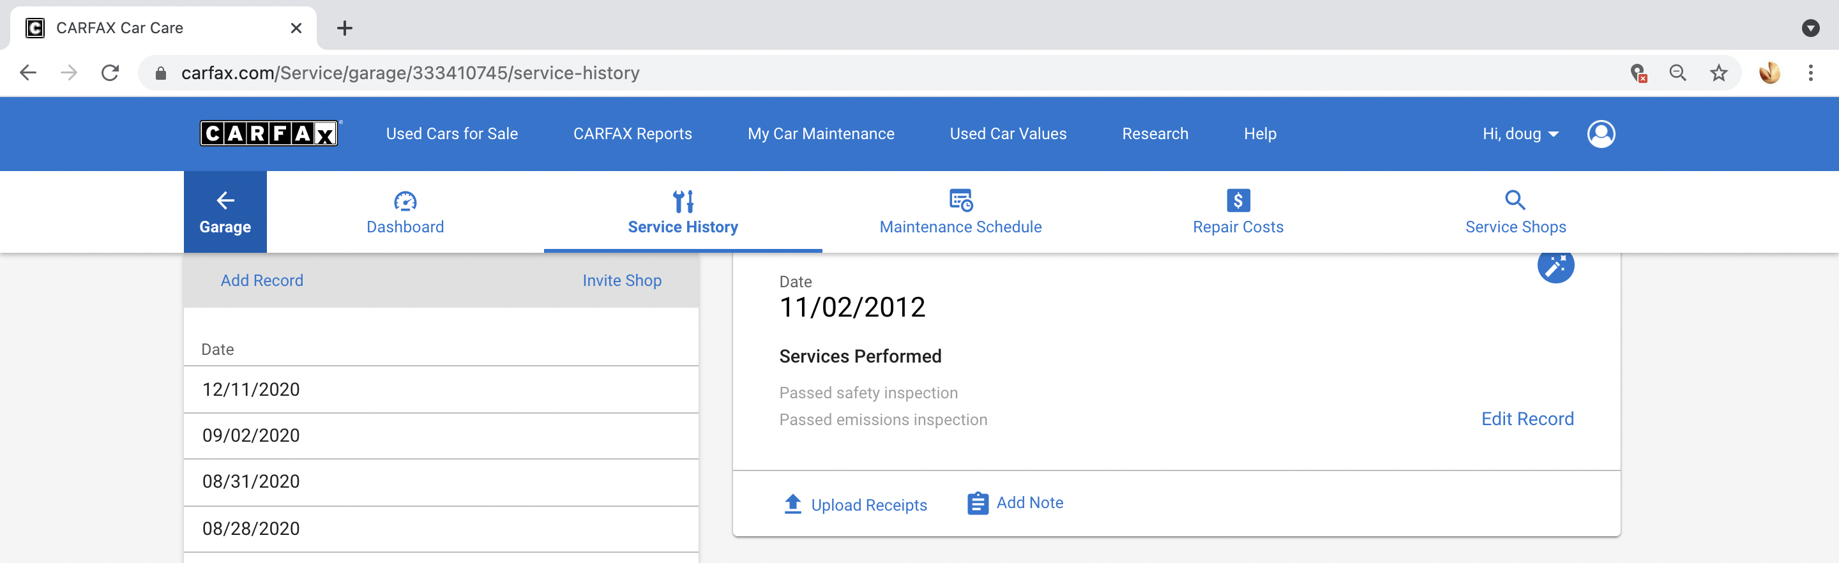Go back in browser history
This screenshot has width=1839, height=563.
28,73
